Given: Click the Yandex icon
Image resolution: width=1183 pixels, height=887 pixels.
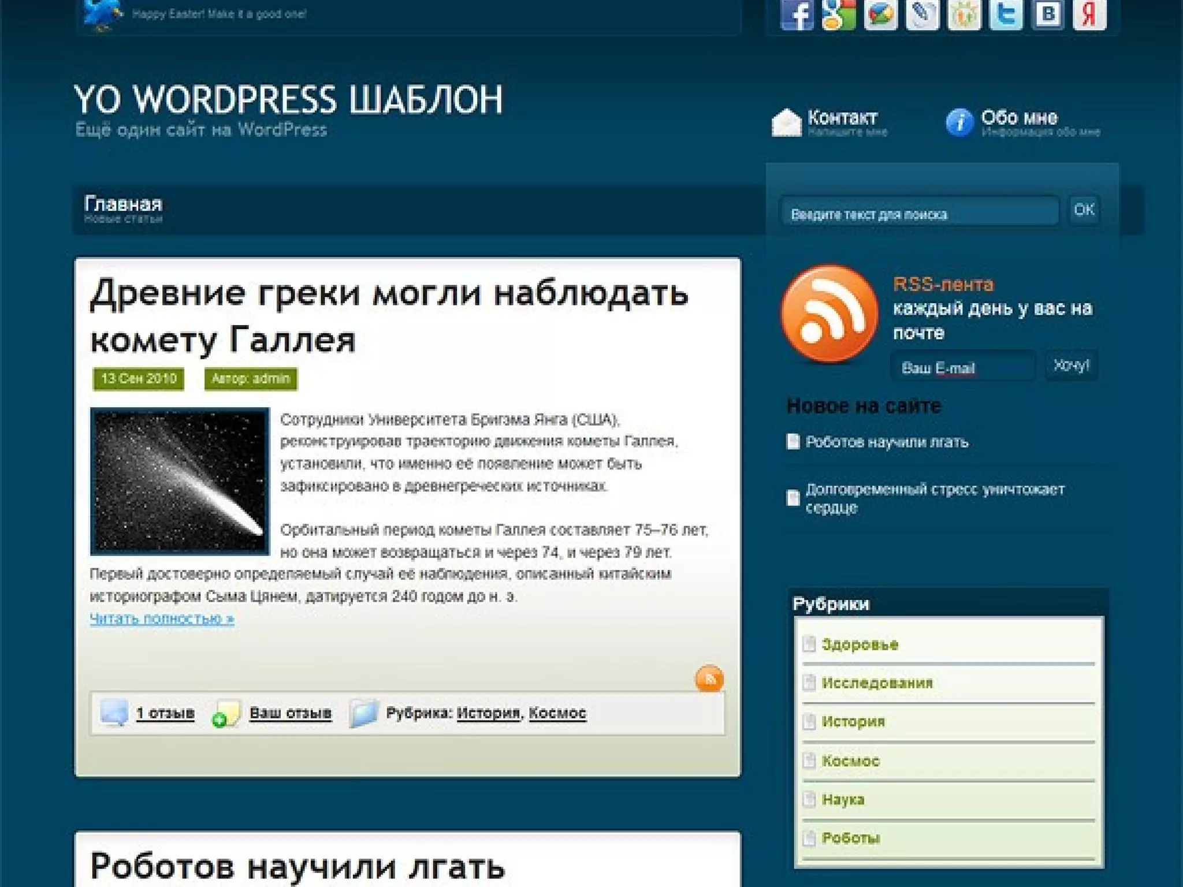Looking at the screenshot, I should point(1089,14).
